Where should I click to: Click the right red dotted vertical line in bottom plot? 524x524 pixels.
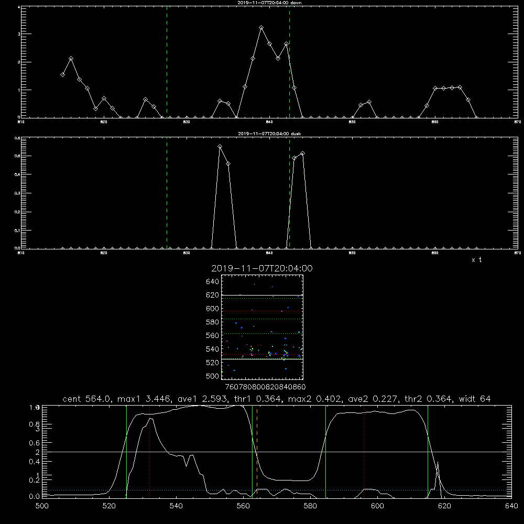tap(364, 452)
